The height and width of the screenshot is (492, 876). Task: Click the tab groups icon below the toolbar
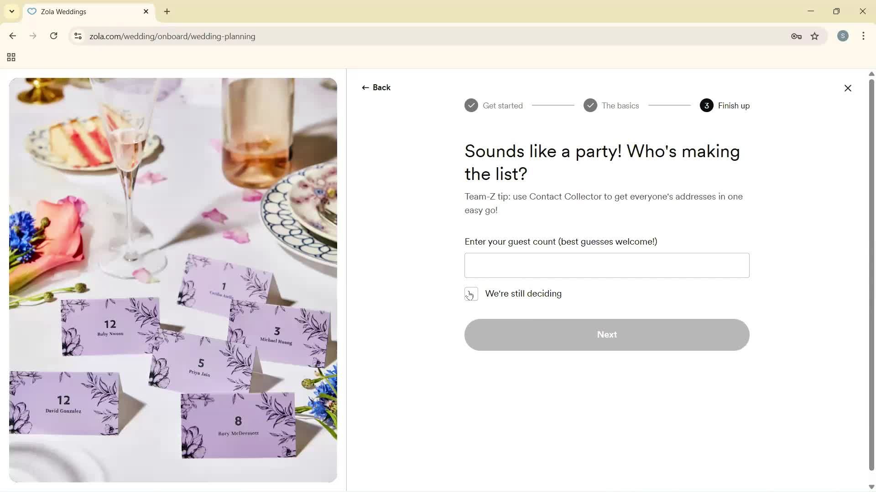[10, 57]
